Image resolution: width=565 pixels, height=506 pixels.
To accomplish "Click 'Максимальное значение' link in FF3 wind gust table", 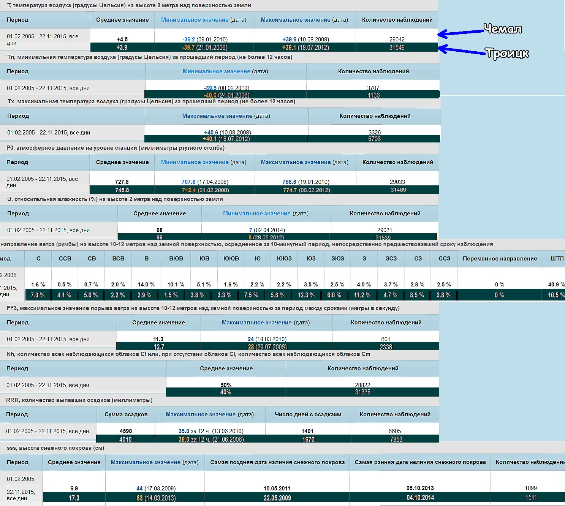I will (x=256, y=323).
